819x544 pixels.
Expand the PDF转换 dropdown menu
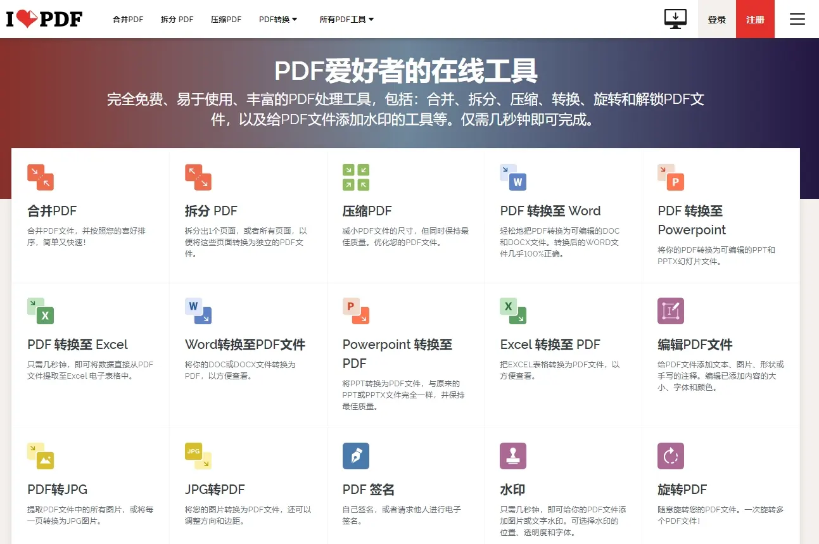(x=278, y=19)
